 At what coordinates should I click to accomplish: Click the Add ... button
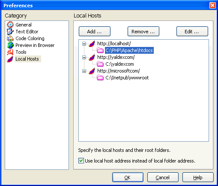pyautogui.click(x=95, y=32)
